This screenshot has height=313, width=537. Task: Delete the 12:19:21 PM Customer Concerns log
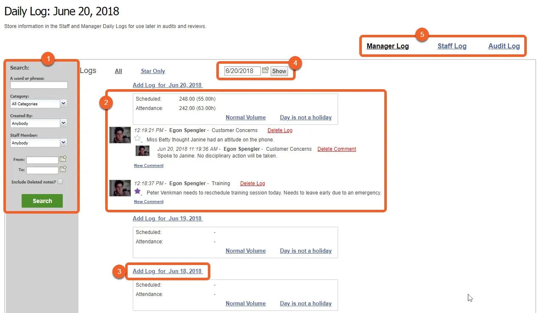pyautogui.click(x=280, y=130)
